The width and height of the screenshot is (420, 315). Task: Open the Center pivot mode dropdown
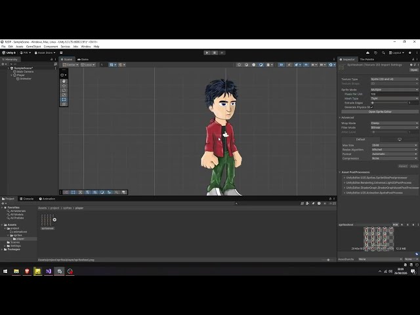70,65
